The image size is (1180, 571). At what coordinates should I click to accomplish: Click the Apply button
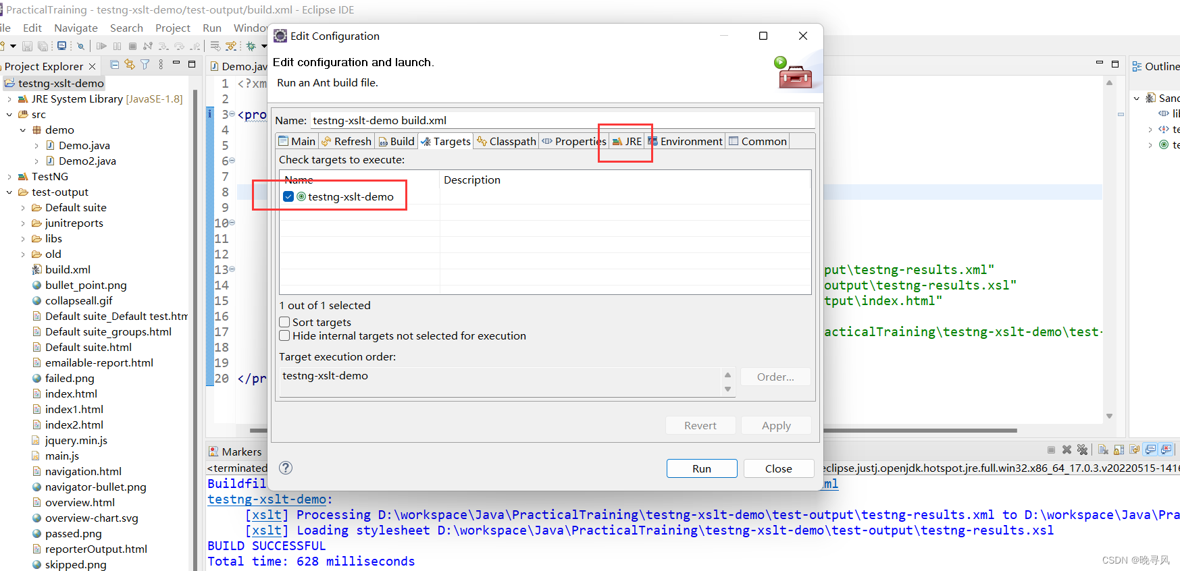(x=776, y=425)
